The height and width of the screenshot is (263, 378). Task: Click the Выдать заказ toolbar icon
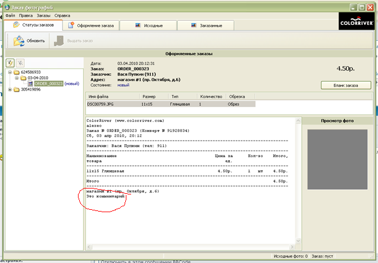click(59, 41)
